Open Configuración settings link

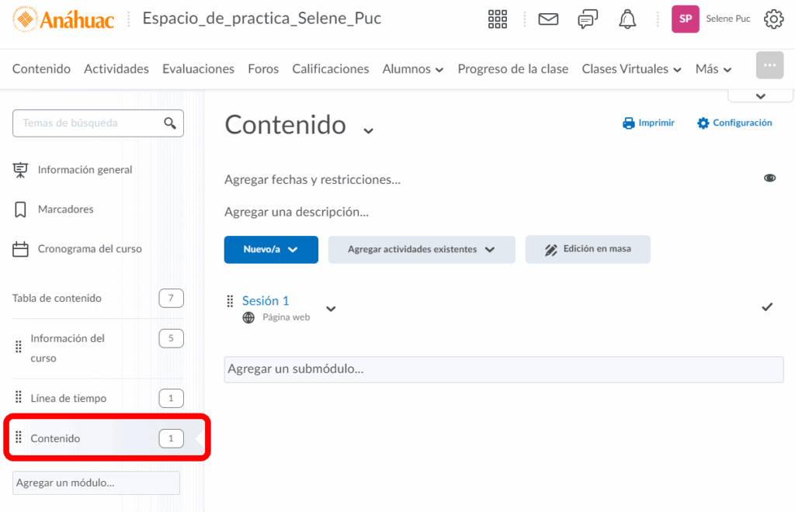(x=734, y=123)
